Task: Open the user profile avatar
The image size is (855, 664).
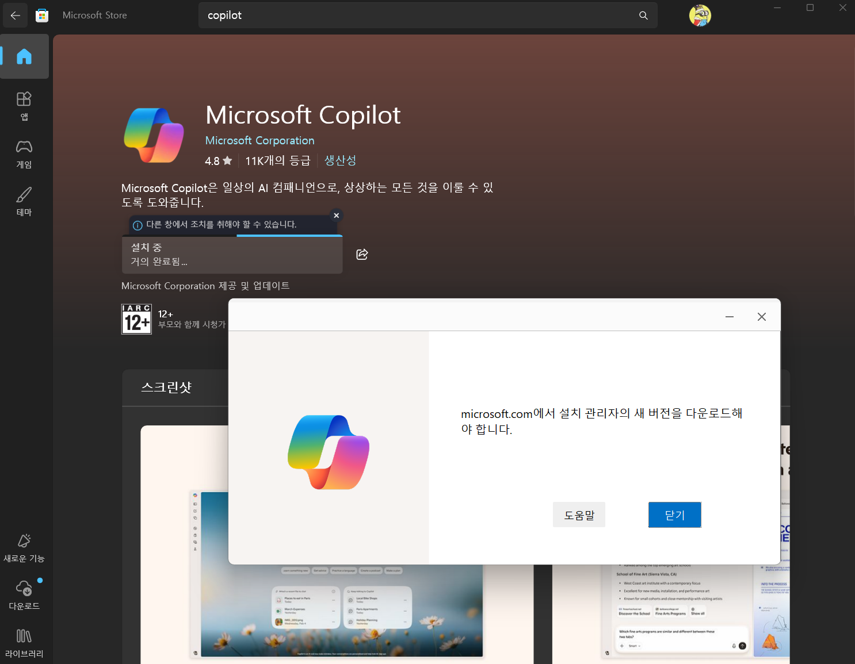Action: click(x=700, y=16)
